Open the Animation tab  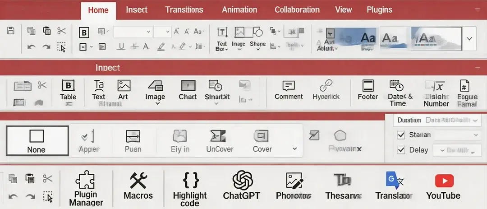click(x=239, y=9)
